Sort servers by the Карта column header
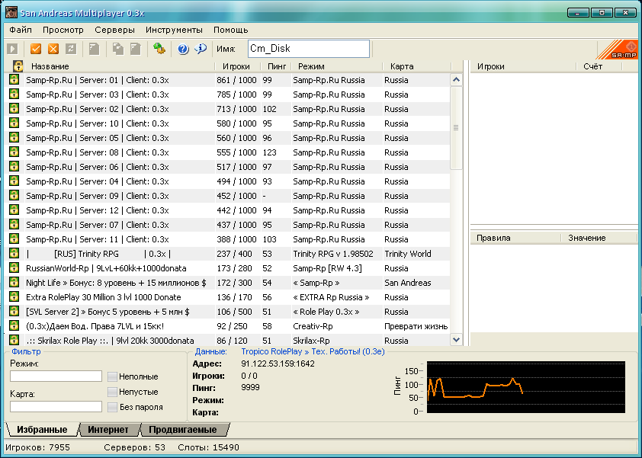The height and width of the screenshot is (458, 642). [416, 66]
